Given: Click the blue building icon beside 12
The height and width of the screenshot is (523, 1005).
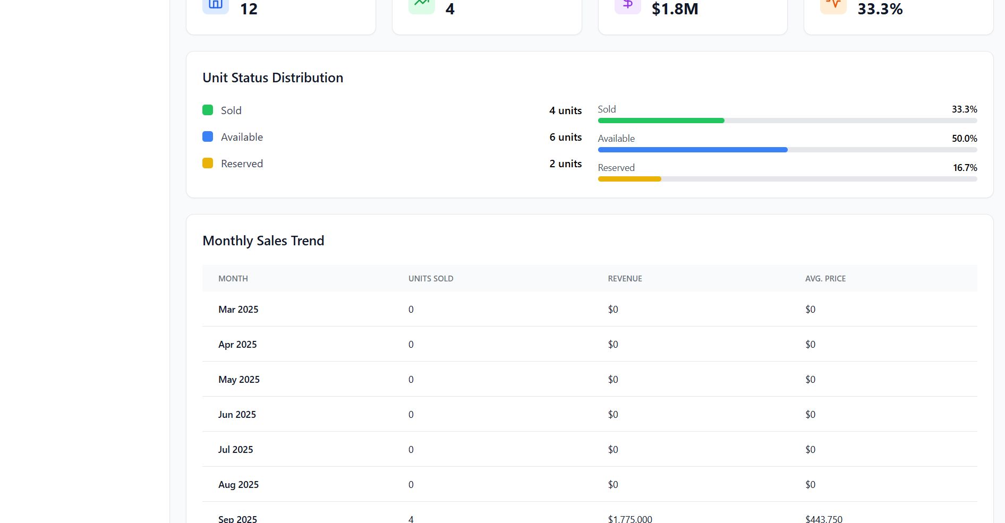Looking at the screenshot, I should 215,5.
